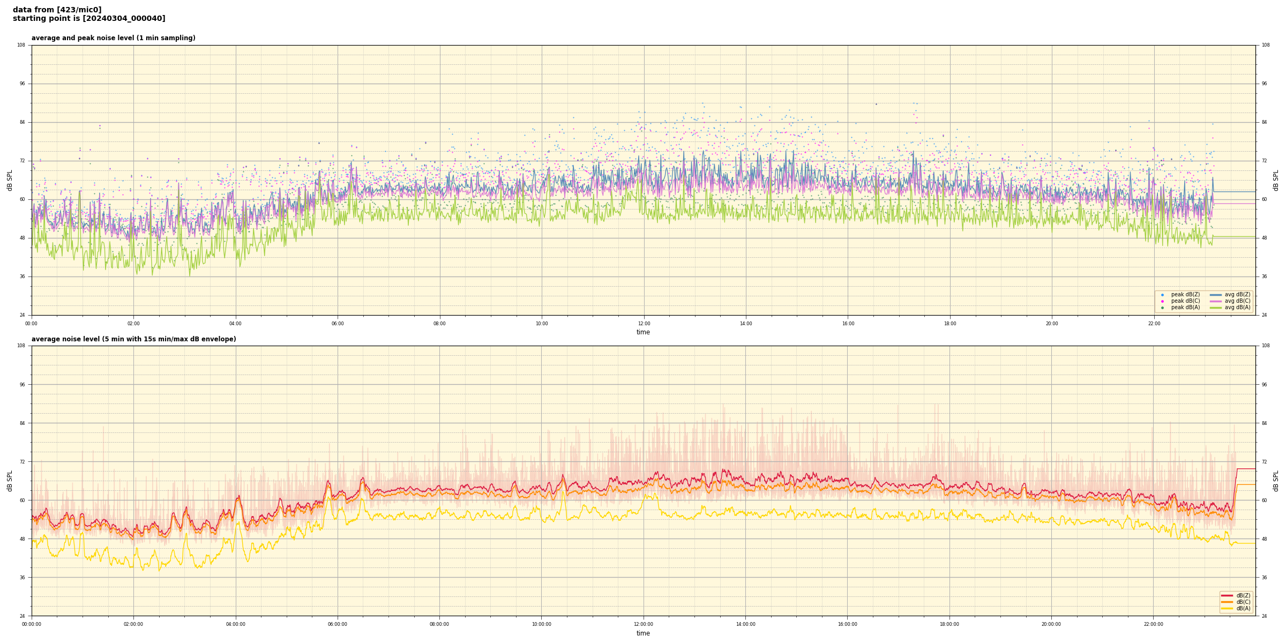Select the avg dB(C) legend line
The image size is (1286, 643).
tap(1215, 301)
